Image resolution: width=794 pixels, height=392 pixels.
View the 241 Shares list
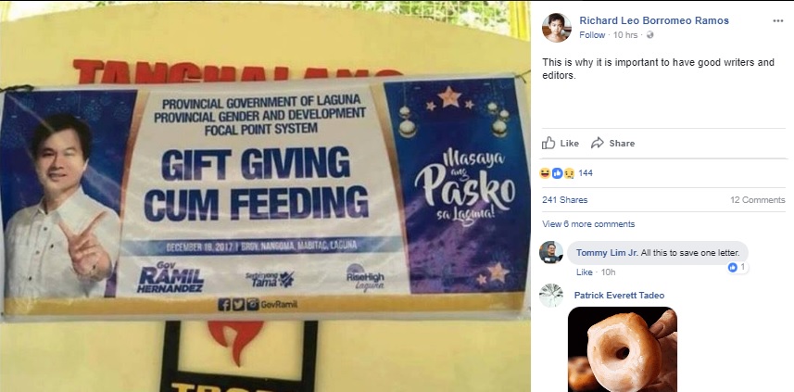click(x=564, y=200)
